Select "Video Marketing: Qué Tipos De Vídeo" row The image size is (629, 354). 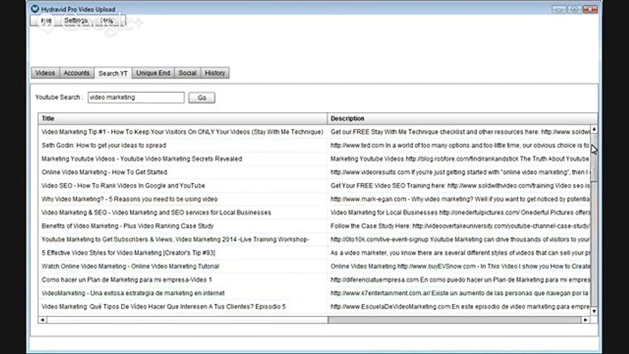pos(182,307)
